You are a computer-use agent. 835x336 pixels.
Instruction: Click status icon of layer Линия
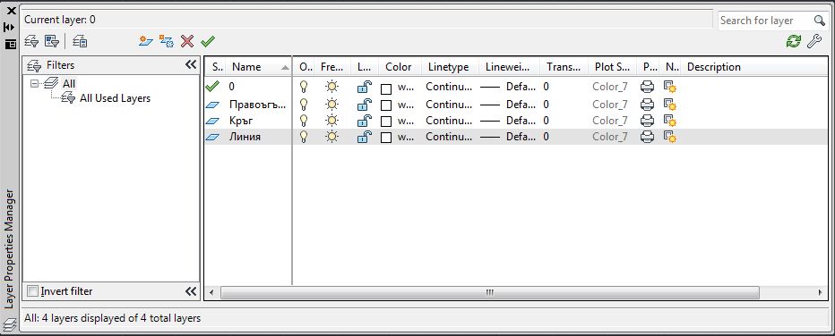coord(212,137)
